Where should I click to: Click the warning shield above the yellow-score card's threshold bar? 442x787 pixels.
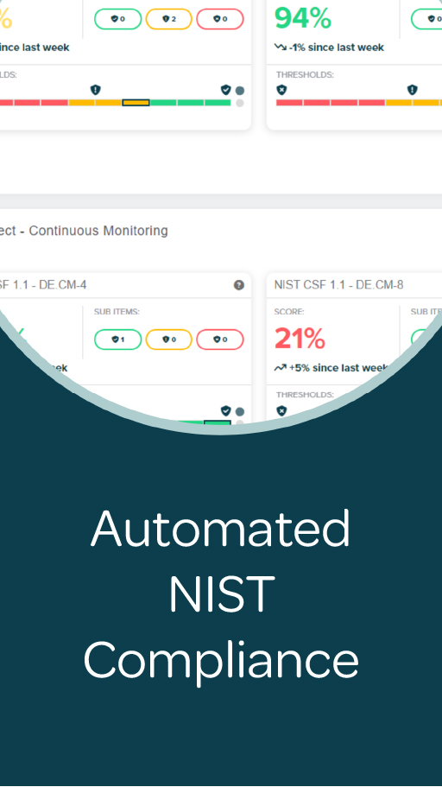tap(95, 90)
